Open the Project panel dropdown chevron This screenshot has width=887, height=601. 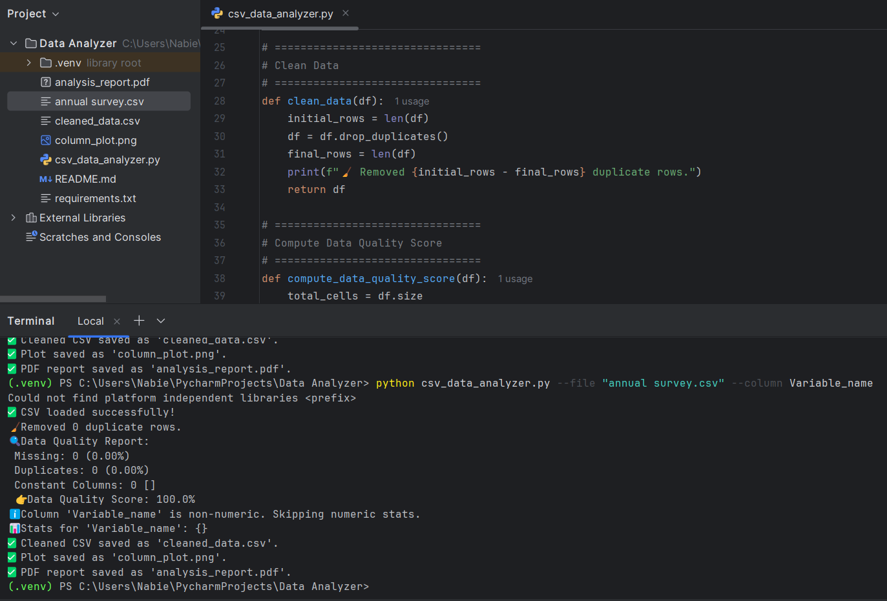point(56,14)
